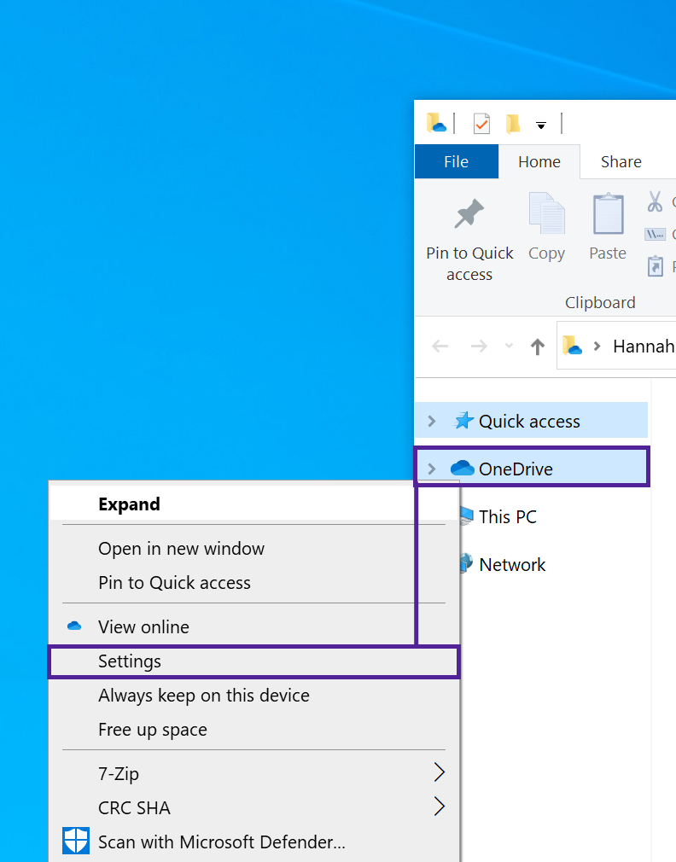This screenshot has width=676, height=862.
Task: Click the Copy path icon
Action: (x=655, y=234)
